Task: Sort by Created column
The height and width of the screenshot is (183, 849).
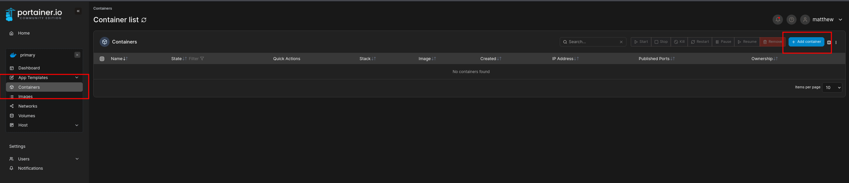Action: (x=491, y=59)
